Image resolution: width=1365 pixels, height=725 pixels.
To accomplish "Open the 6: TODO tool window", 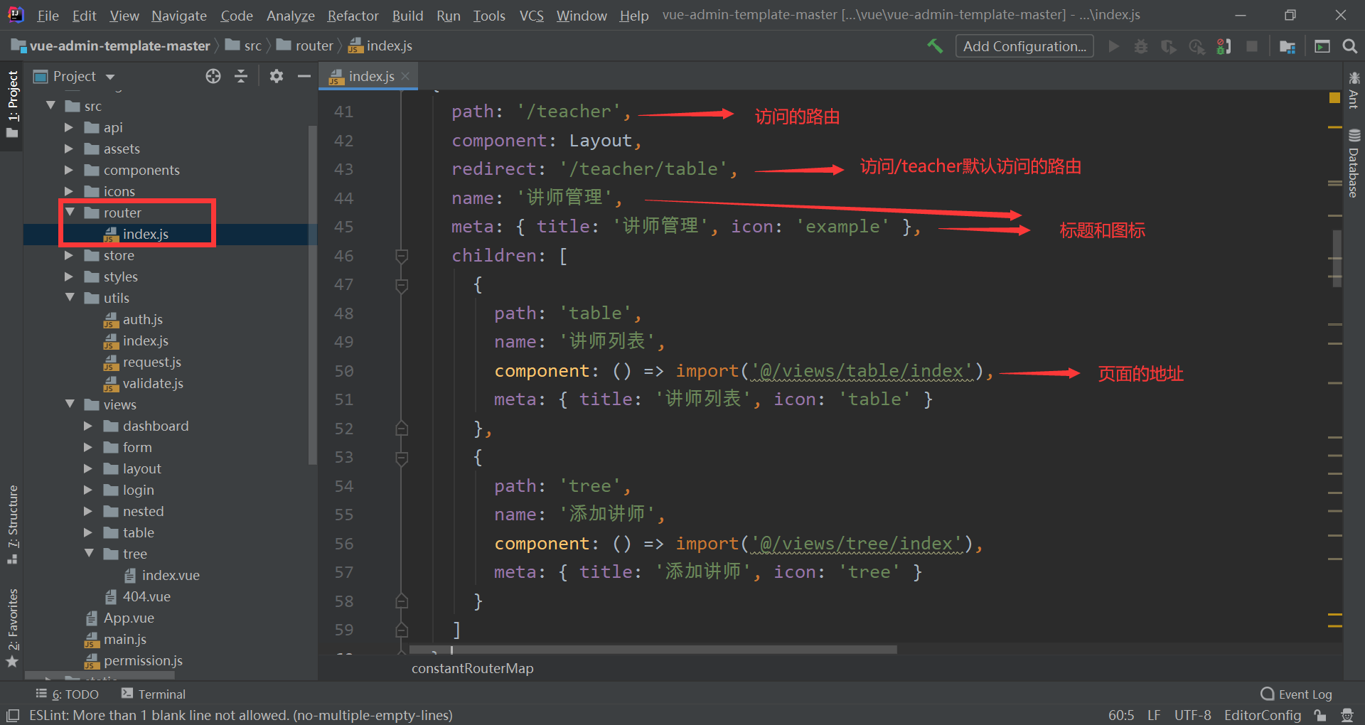I will [x=68, y=694].
